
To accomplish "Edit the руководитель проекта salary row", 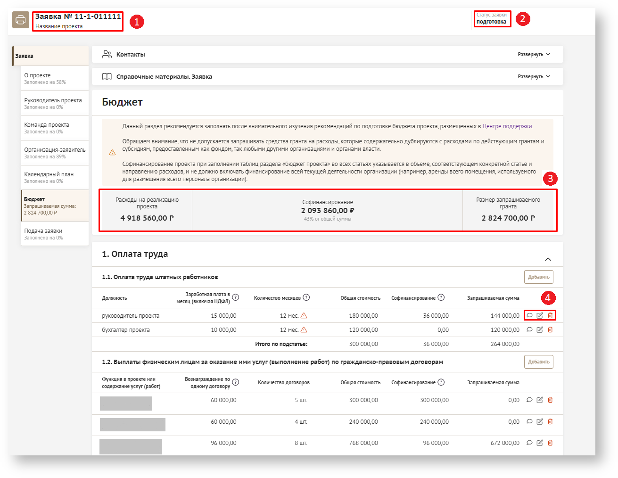I will pos(540,315).
